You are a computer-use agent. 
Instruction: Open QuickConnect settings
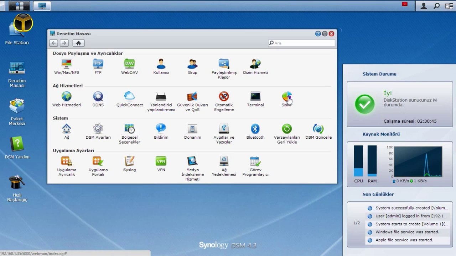[129, 99]
